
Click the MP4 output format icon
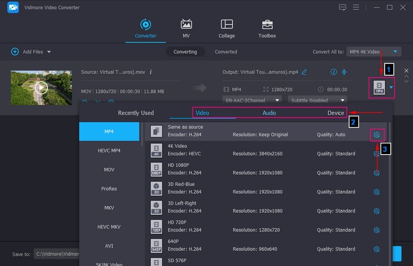tap(379, 87)
